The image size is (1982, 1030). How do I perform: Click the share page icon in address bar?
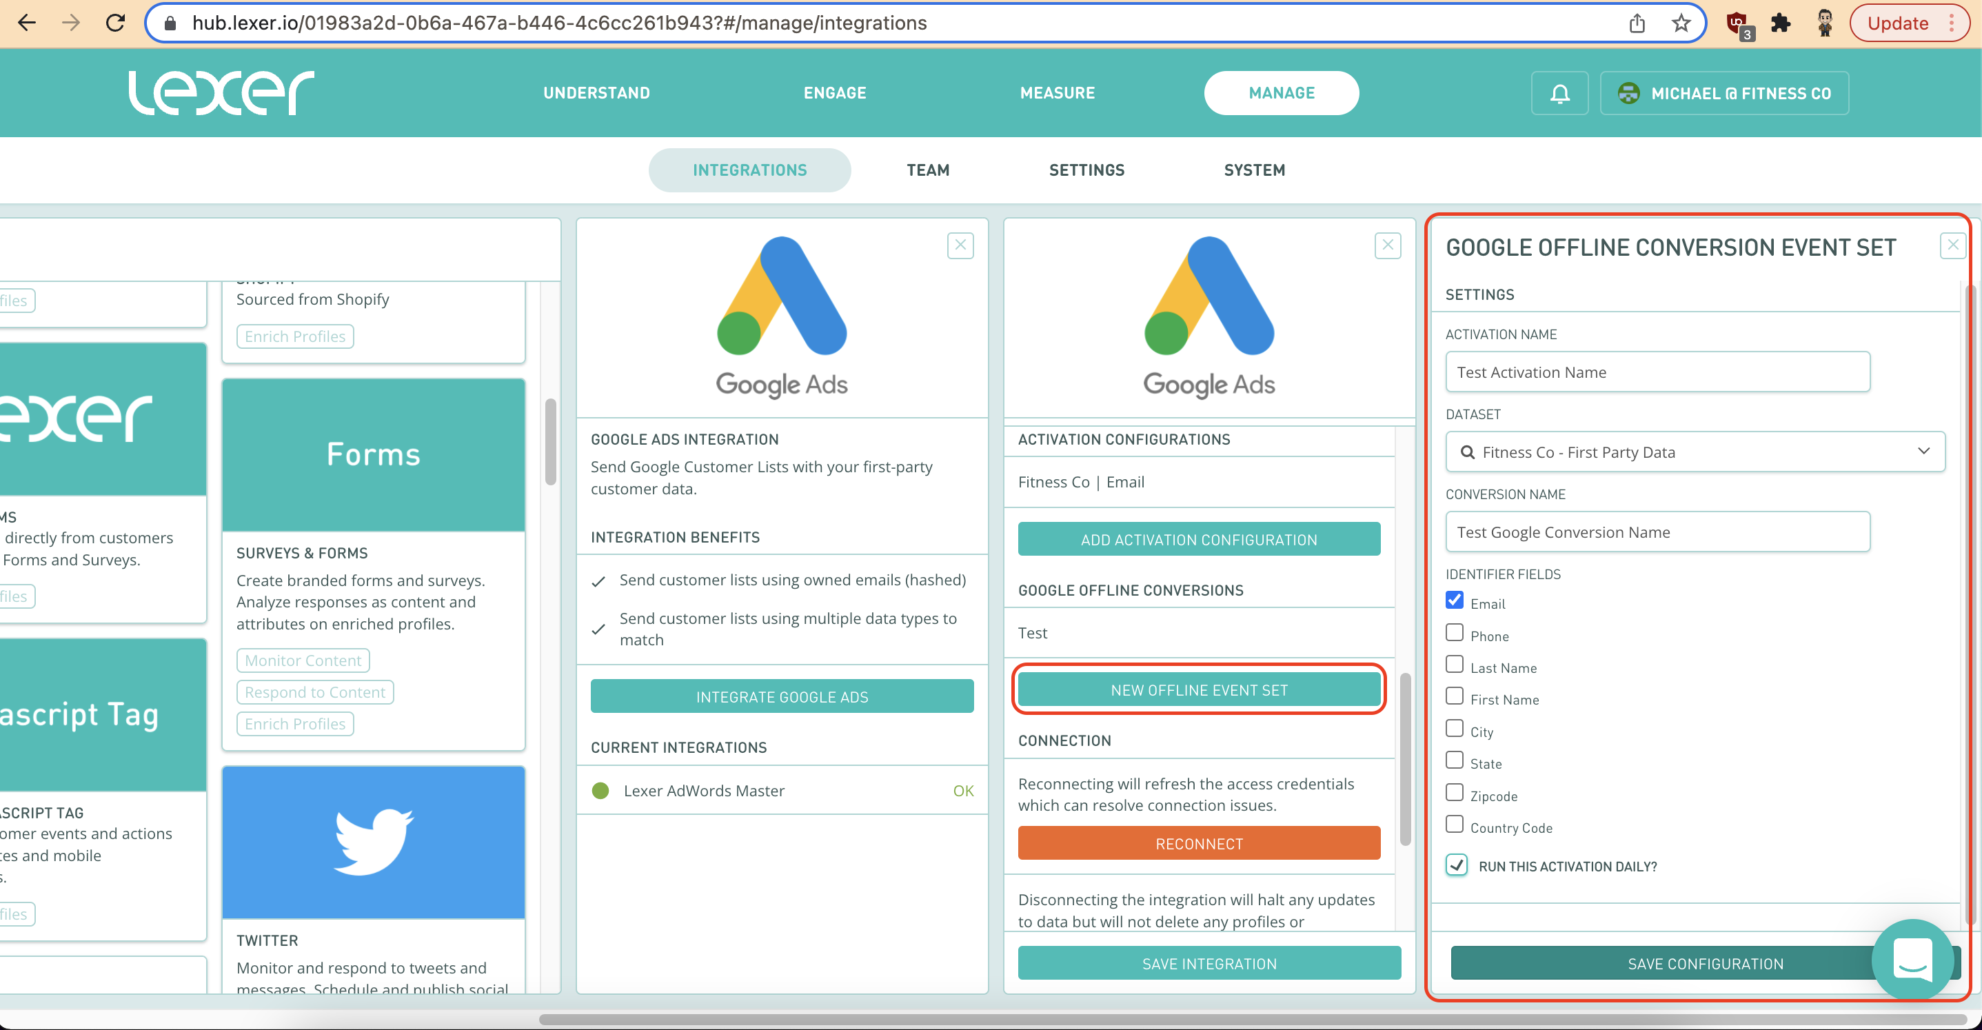tap(1637, 22)
